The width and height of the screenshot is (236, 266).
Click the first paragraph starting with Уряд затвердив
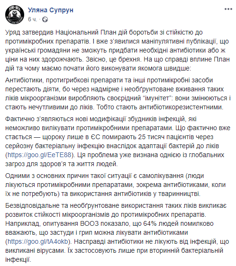click(x=118, y=50)
